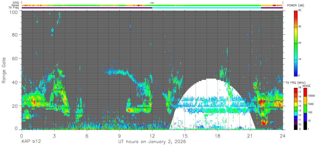Click the "10000" noise legend label
The image size is (318, 147).
click(x=312, y=95)
